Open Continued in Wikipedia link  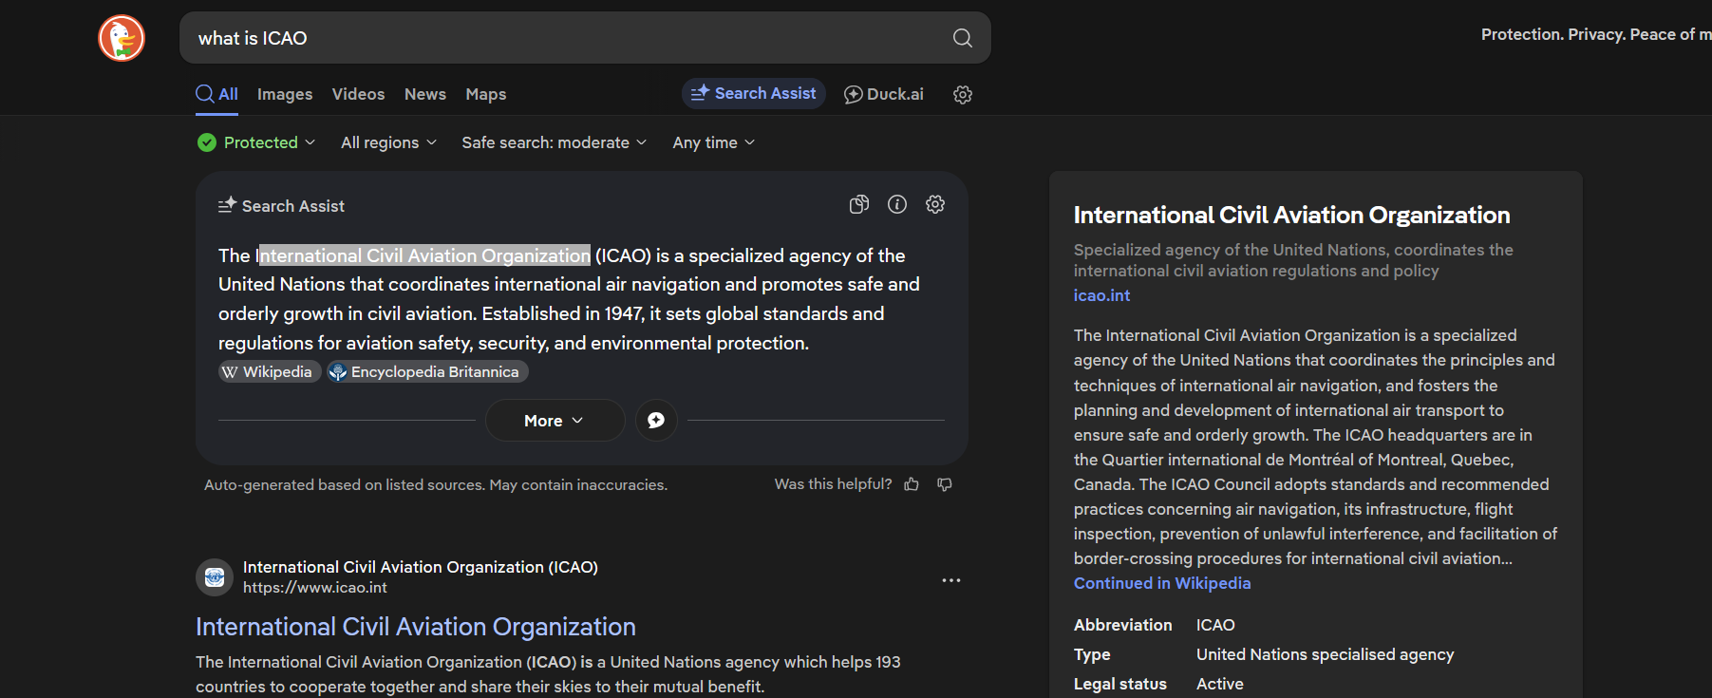[1161, 583]
